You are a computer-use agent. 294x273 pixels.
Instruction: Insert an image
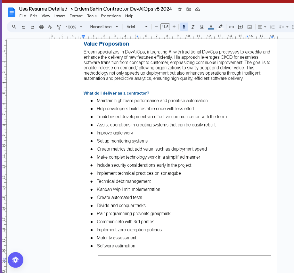pyautogui.click(x=249, y=27)
